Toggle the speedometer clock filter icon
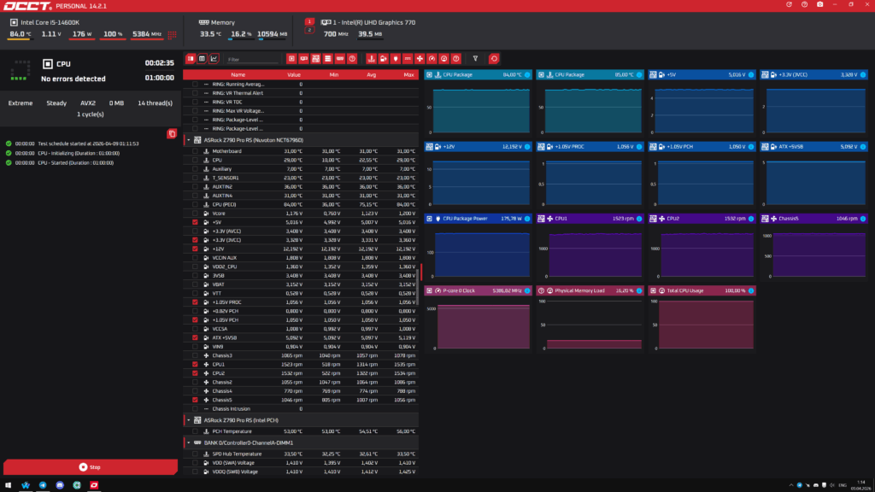The image size is (875, 492). click(x=432, y=59)
